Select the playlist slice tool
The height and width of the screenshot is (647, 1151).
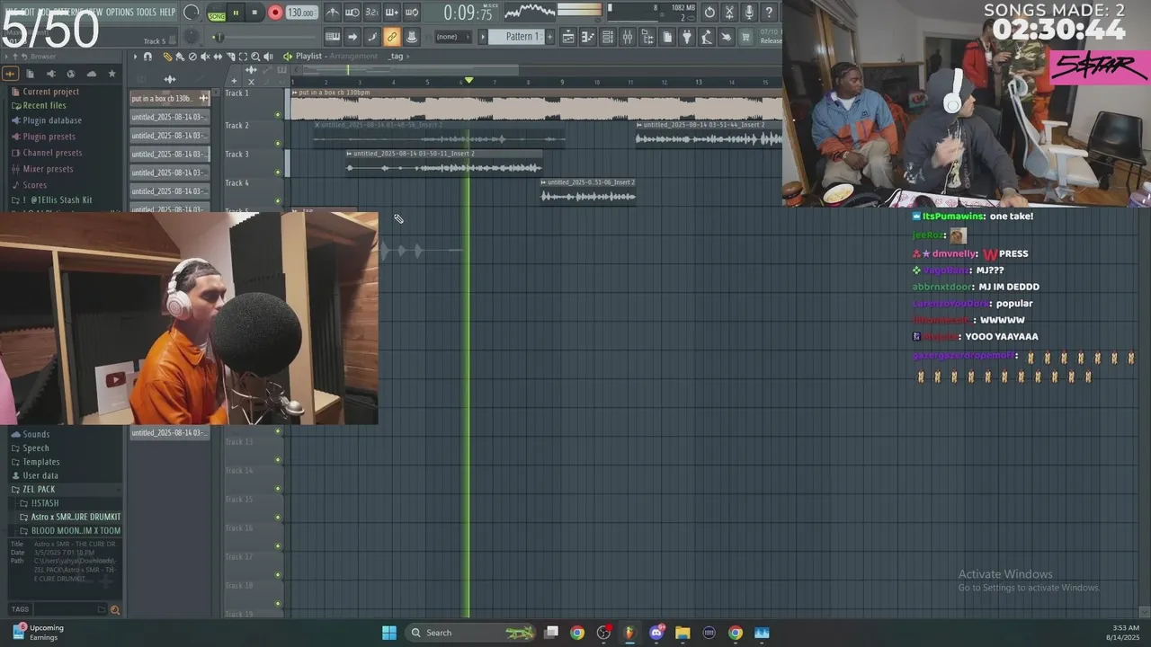pyautogui.click(x=230, y=57)
